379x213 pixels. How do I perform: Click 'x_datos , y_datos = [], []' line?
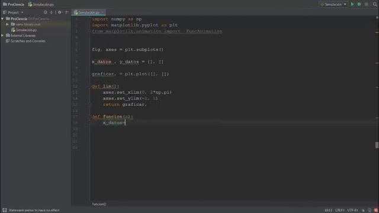tap(128, 62)
